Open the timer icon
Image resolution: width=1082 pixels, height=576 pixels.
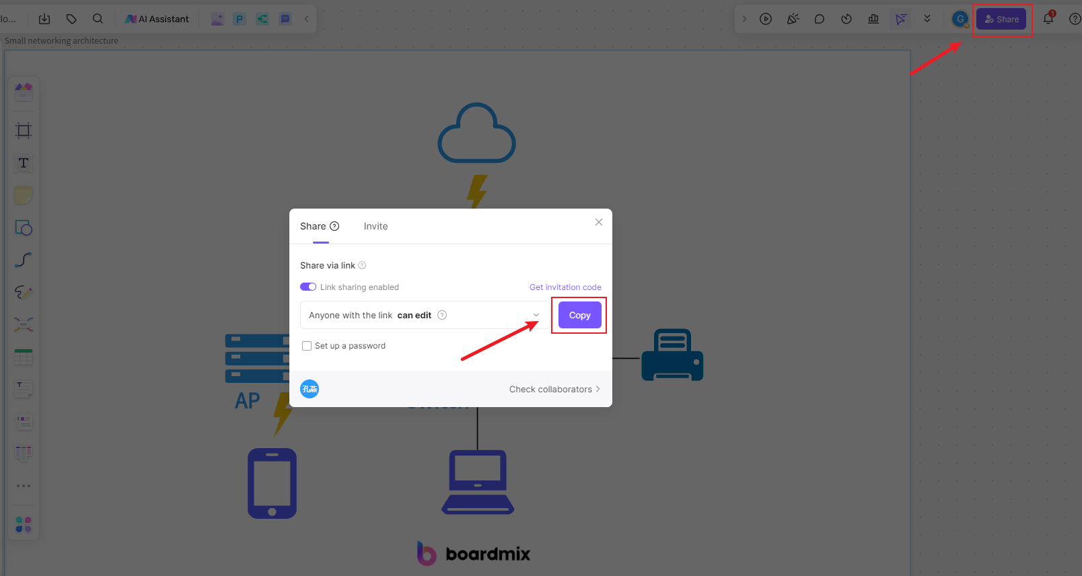click(x=846, y=19)
